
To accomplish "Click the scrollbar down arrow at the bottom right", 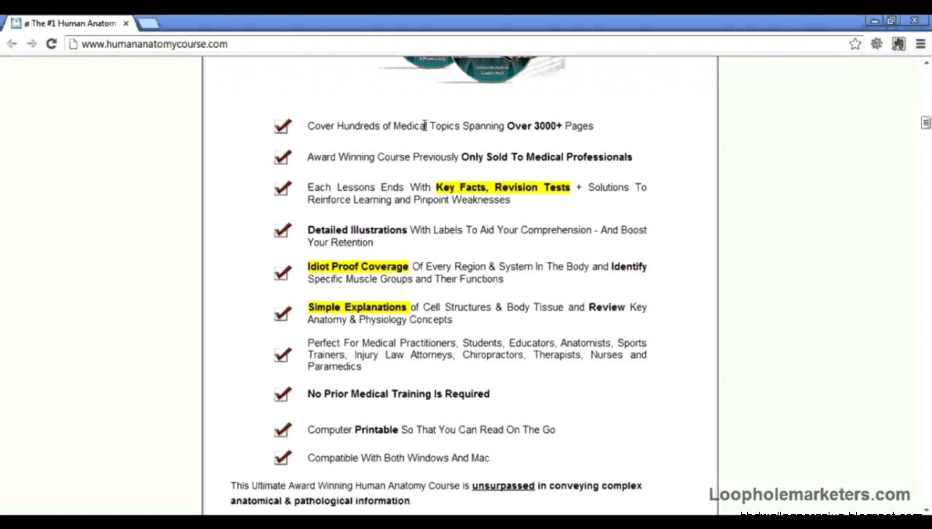I will [x=926, y=510].
